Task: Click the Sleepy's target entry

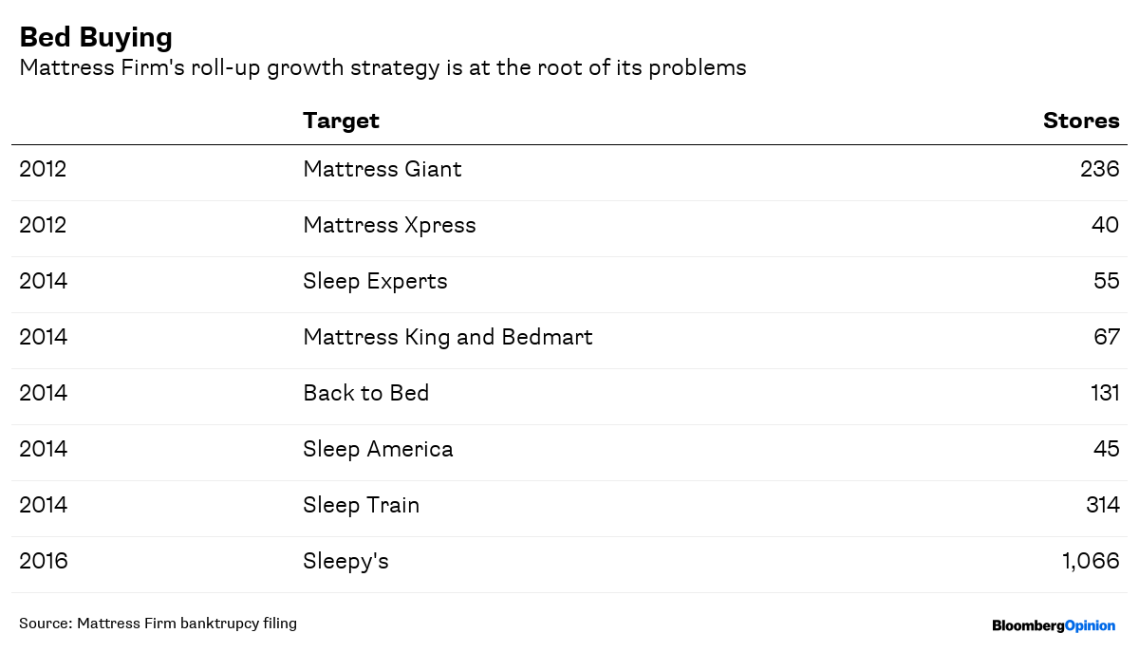Action: 345,561
